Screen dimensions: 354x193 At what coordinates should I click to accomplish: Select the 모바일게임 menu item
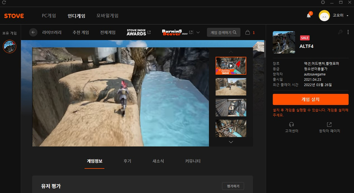pyautogui.click(x=108, y=15)
